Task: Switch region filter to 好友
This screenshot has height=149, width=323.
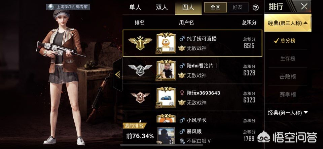Action: [x=238, y=7]
